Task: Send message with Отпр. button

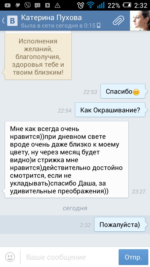Action: [133, 257]
